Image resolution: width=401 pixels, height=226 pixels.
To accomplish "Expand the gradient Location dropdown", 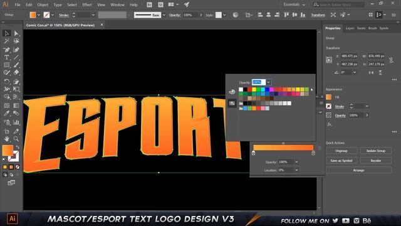I will [x=296, y=170].
